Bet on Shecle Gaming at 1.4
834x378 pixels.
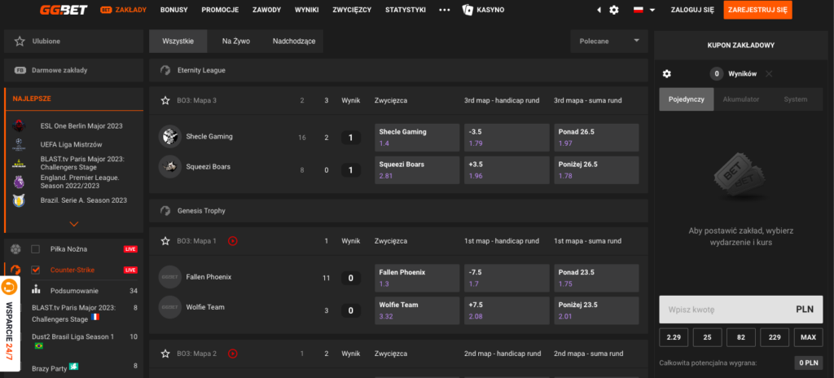[417, 138]
